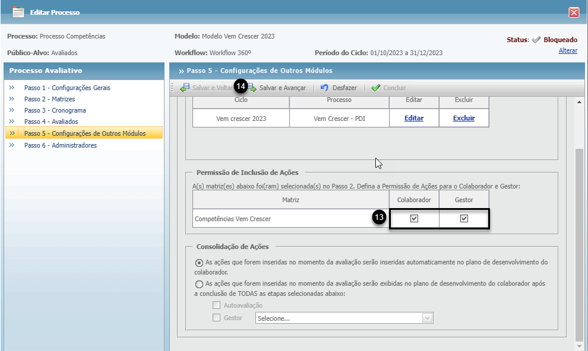Select the option to show actions after TODAS etapas
The height and width of the screenshot is (351, 588).
point(199,284)
